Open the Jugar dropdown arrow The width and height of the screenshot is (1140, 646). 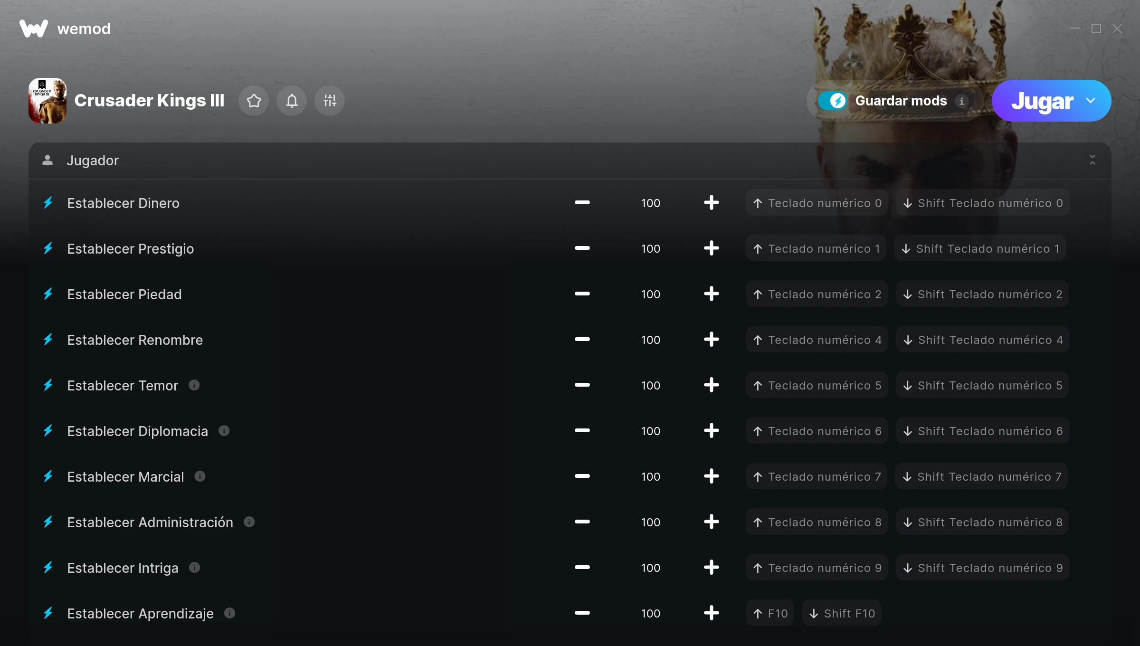pos(1091,101)
